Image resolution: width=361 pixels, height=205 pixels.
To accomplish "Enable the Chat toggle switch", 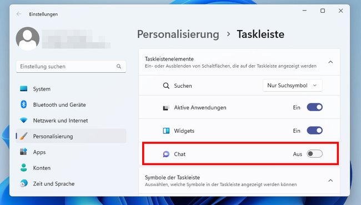I will coord(314,154).
